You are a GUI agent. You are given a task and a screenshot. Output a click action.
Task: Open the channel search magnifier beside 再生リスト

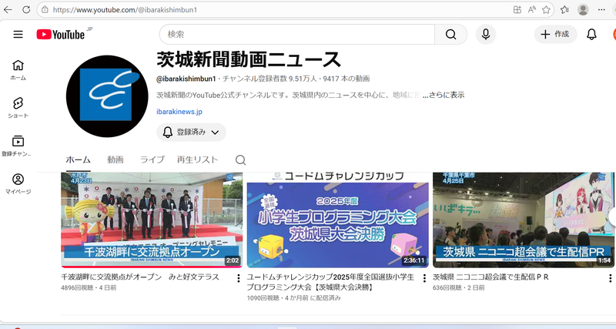pos(240,160)
